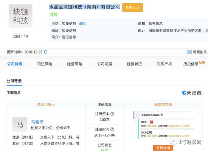The width and height of the screenshot is (208, 151).
Task: Click the 发票抬头 text link
Action: pyautogui.click(x=200, y=52)
